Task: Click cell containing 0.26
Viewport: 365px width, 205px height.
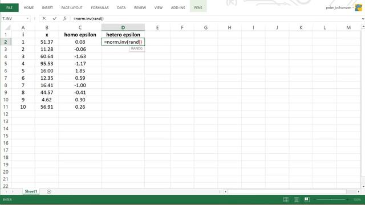Action: pyautogui.click(x=80, y=107)
